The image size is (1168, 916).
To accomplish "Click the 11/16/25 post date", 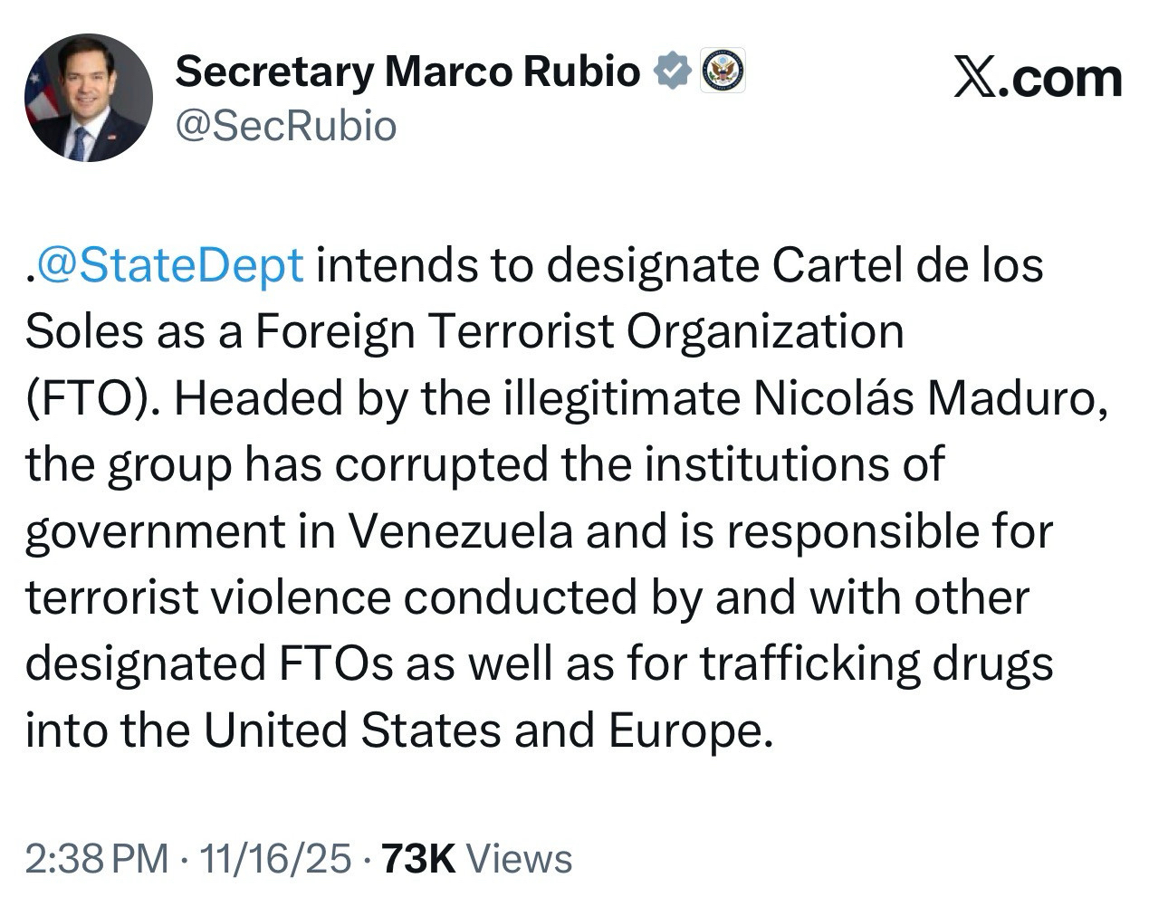I will (x=275, y=858).
